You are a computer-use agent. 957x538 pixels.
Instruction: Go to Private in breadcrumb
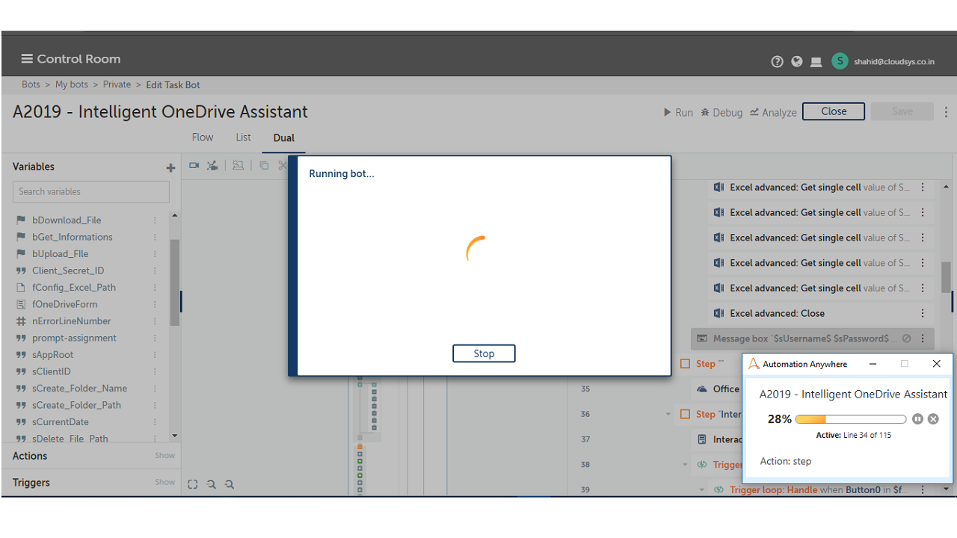pyautogui.click(x=117, y=85)
